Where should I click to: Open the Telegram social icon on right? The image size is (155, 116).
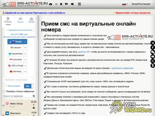(x=153, y=43)
